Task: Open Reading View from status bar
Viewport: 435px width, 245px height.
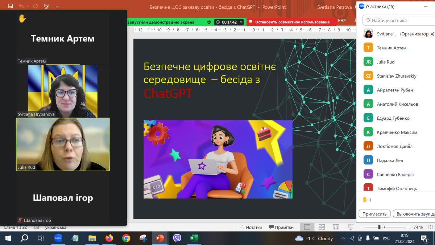Action: pyautogui.click(x=336, y=227)
